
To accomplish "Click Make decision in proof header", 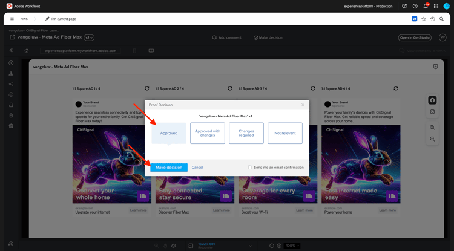I will (268, 37).
